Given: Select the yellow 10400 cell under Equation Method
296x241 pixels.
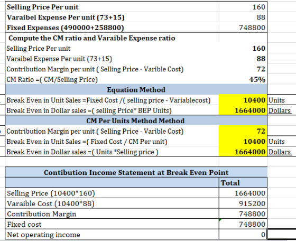Looking at the screenshot, I should (x=243, y=100).
